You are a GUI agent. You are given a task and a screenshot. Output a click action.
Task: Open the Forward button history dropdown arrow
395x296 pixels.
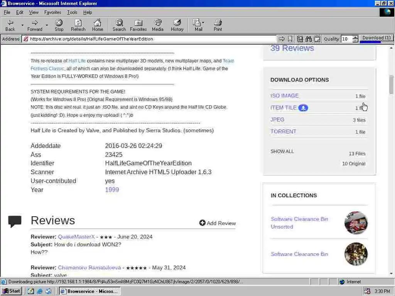point(47,25)
